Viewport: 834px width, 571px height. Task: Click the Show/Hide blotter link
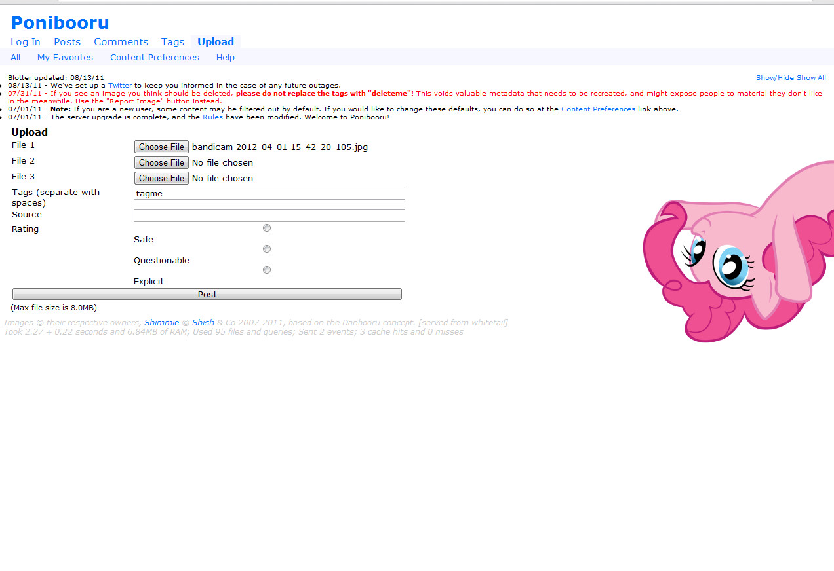tap(775, 78)
